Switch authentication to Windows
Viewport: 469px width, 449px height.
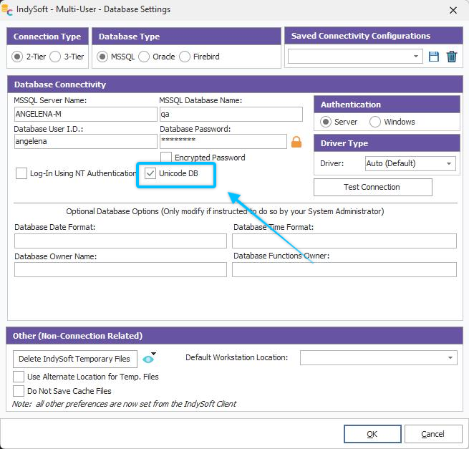coord(375,122)
